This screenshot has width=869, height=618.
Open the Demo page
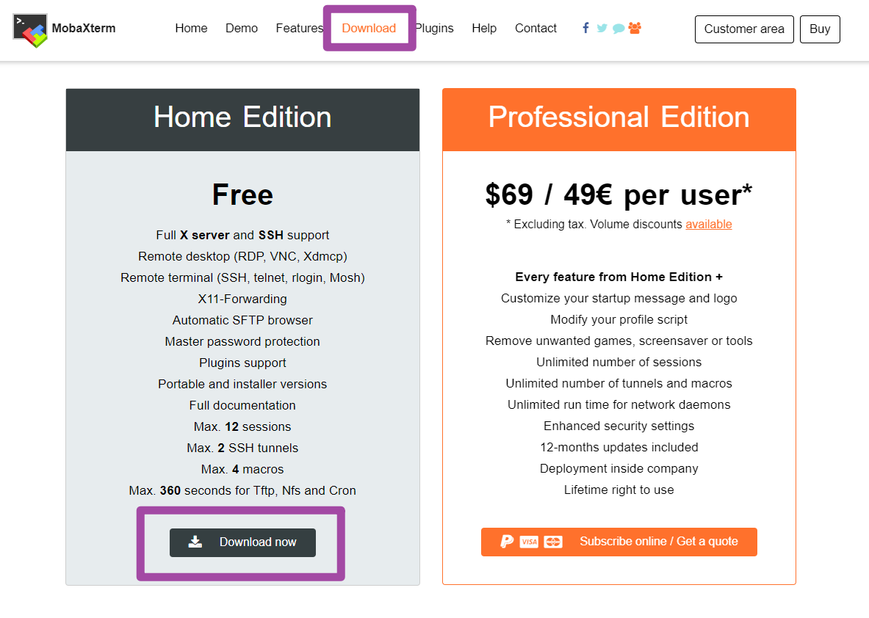pos(242,29)
